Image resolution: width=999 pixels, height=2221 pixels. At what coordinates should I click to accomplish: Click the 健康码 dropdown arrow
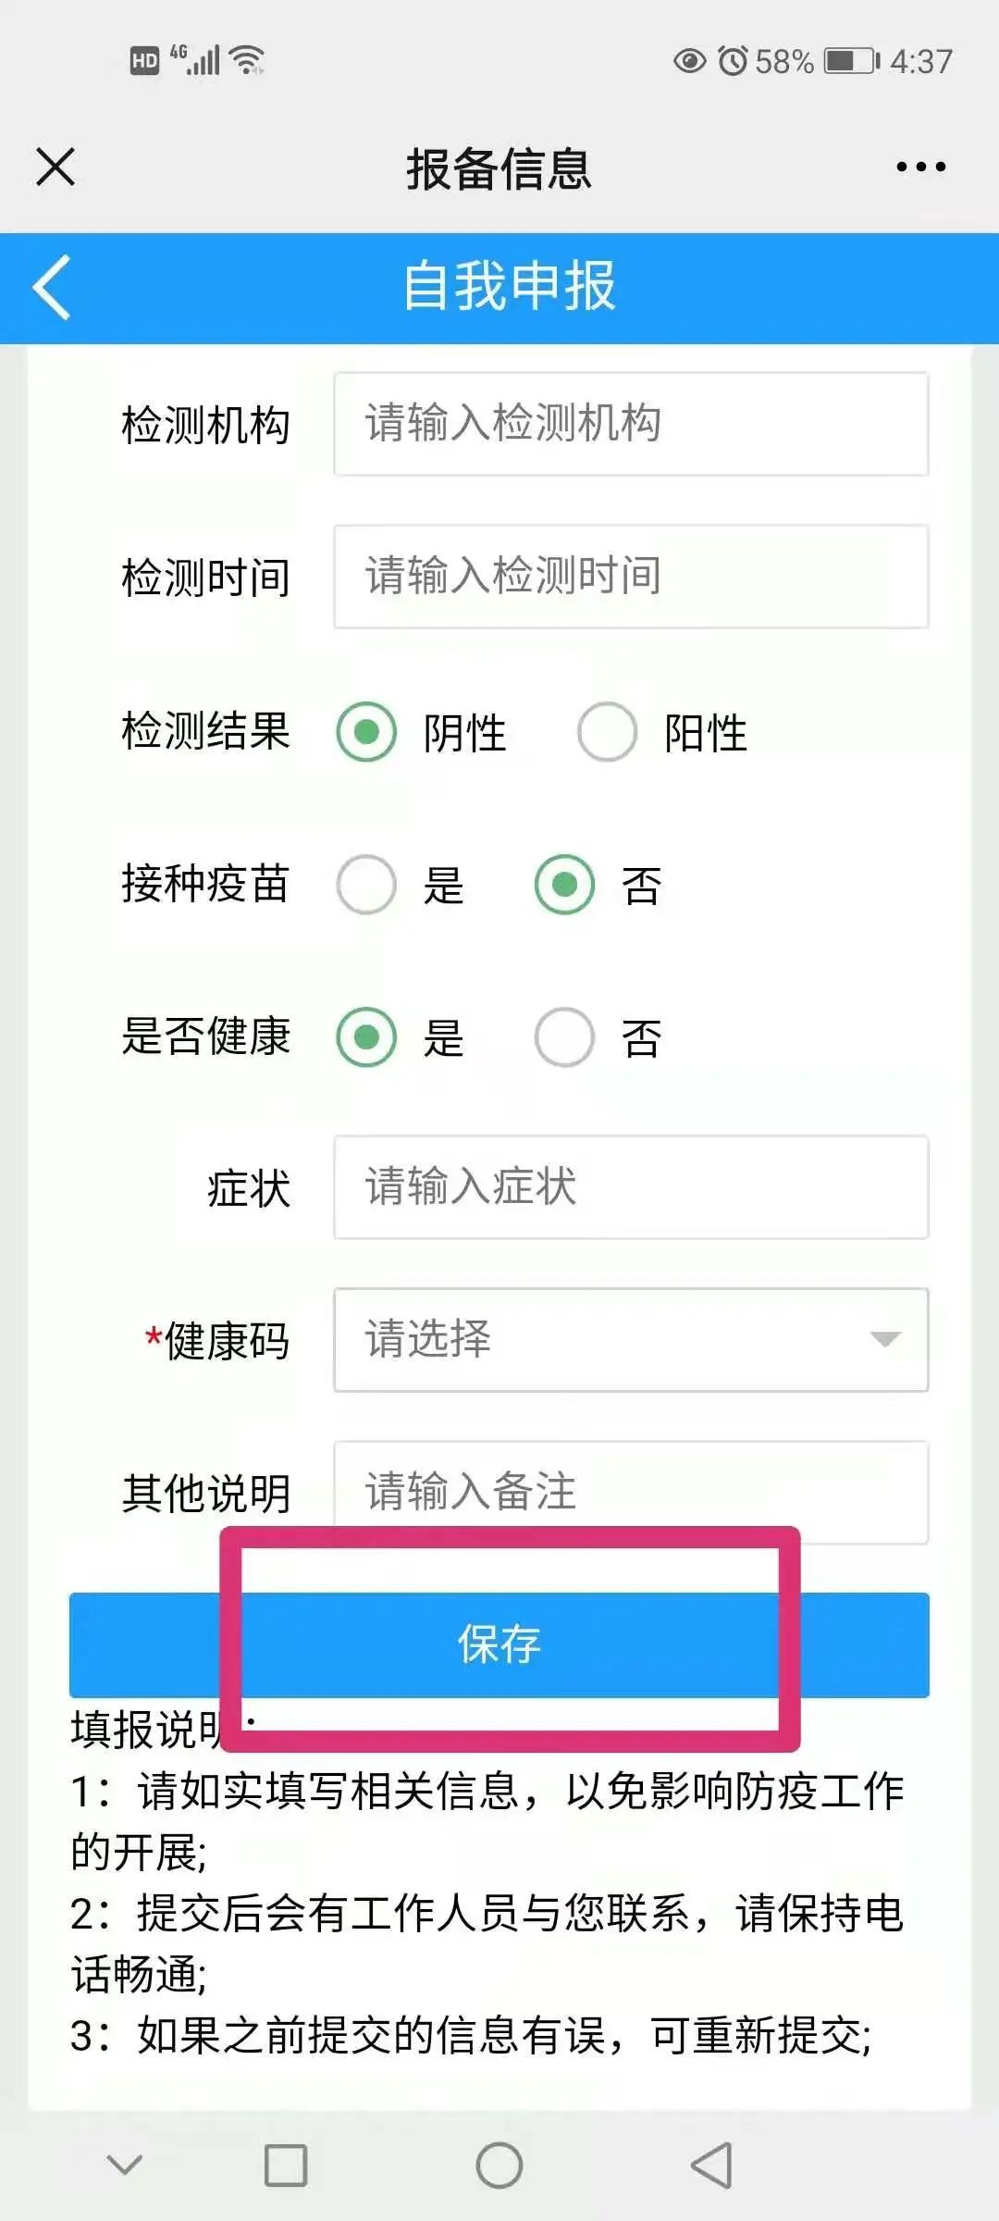coord(885,1340)
